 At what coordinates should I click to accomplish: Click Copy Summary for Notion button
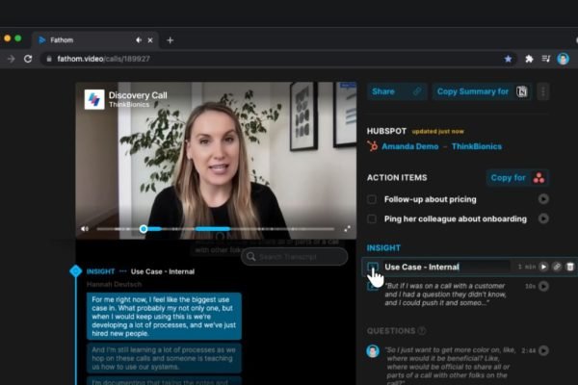coord(482,91)
